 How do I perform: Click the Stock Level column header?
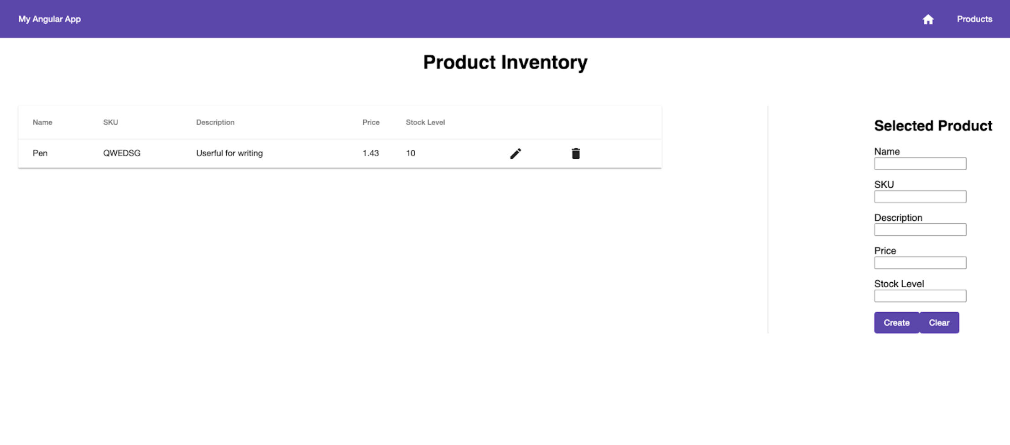[x=425, y=122]
